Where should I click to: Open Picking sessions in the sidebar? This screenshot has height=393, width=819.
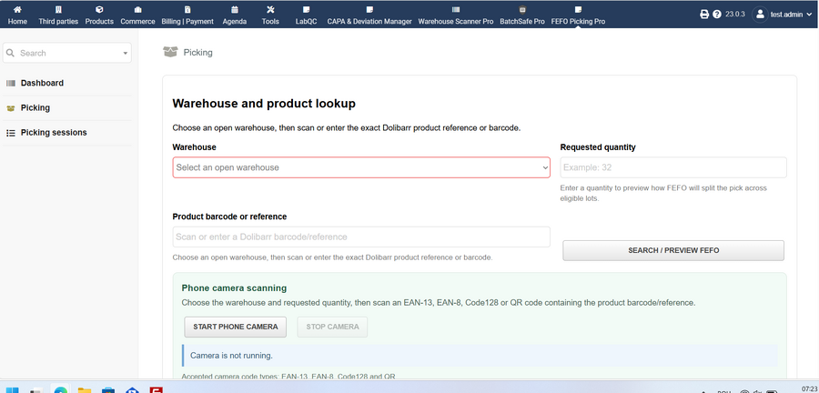coord(54,133)
